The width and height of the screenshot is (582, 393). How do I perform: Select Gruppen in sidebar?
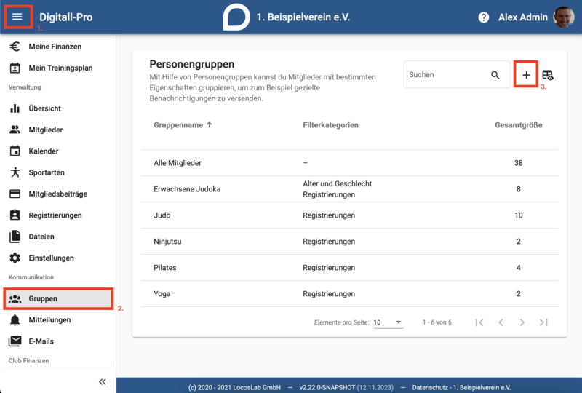point(58,298)
